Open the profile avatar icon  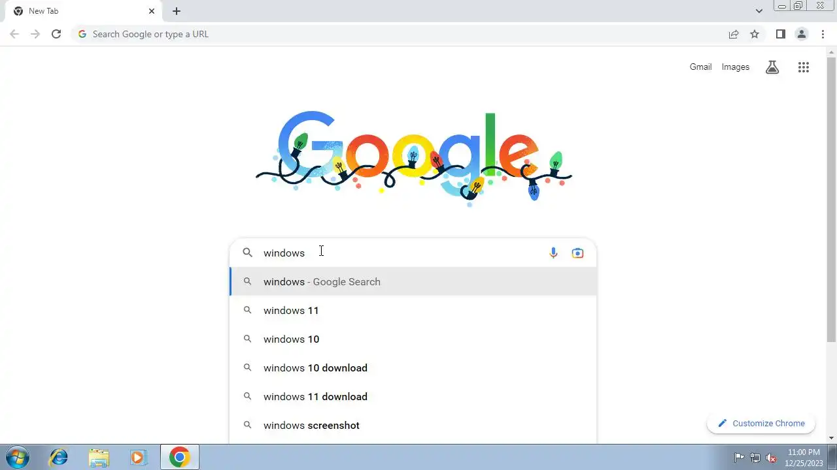[x=801, y=34]
